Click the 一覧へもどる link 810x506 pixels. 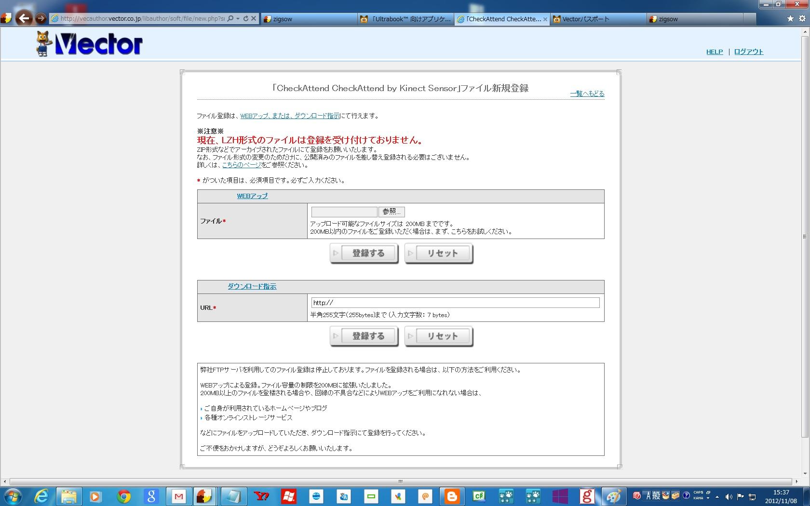(x=587, y=93)
